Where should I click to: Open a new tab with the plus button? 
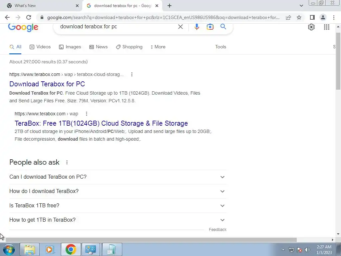(170, 6)
